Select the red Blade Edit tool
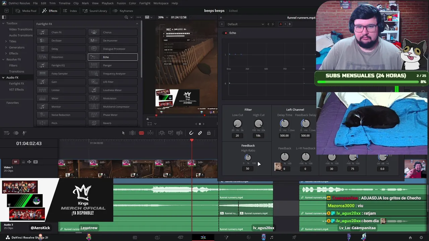The image size is (429, 241). pyautogui.click(x=141, y=133)
